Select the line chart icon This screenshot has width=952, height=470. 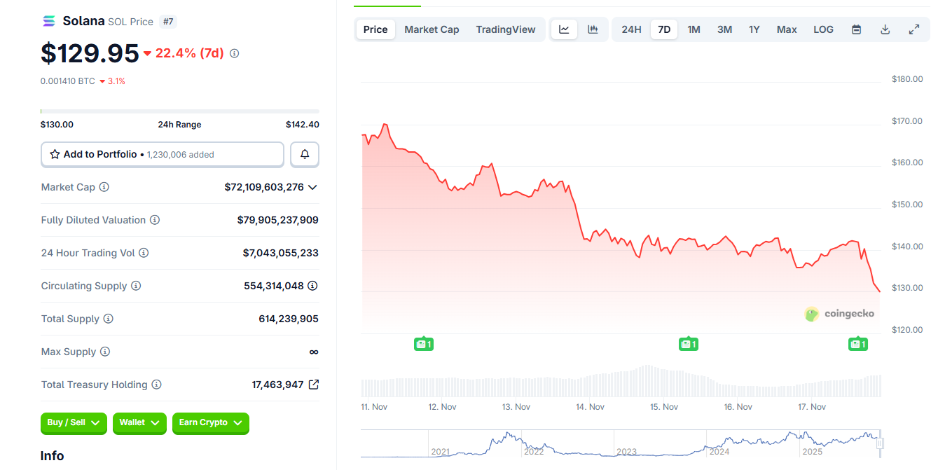pos(564,29)
